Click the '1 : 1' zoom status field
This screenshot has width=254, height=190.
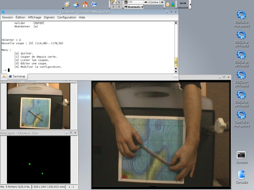click(71, 187)
